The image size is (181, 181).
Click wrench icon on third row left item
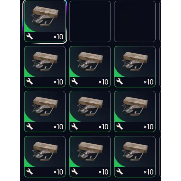30,126
